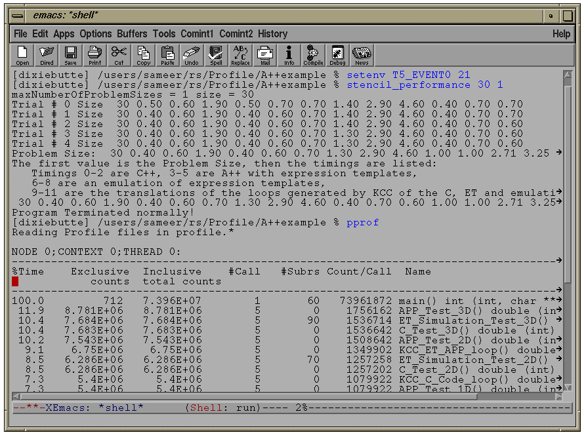Viewport: 586px width, 437px height.
Task: Click the 'setenv T5_EVENT0 21' command text
Action: click(408, 75)
